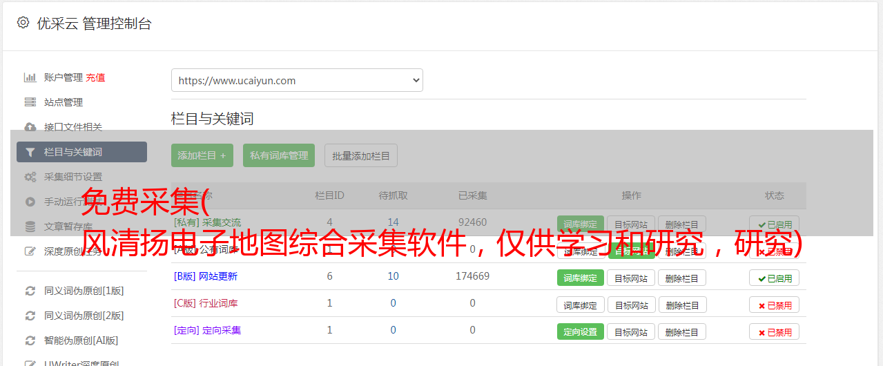The width and height of the screenshot is (883, 366).
Task: Click the collected value 174669
Action: [x=472, y=276]
